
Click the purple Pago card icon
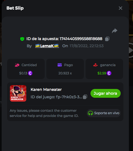pos(60,65)
